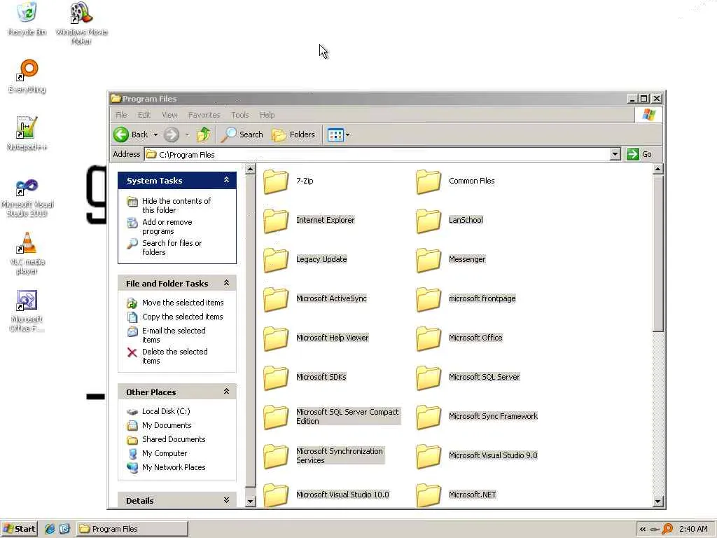This screenshot has width=717, height=538.
Task: Open My Network Places link
Action: (x=174, y=467)
